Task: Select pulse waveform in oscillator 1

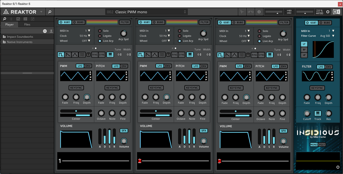Action: [x=61, y=54]
